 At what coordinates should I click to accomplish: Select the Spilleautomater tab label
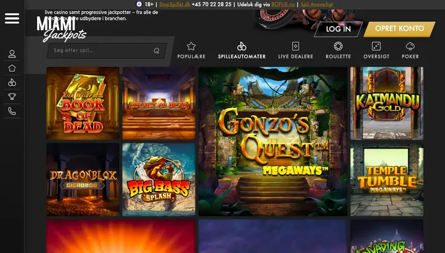coord(242,57)
